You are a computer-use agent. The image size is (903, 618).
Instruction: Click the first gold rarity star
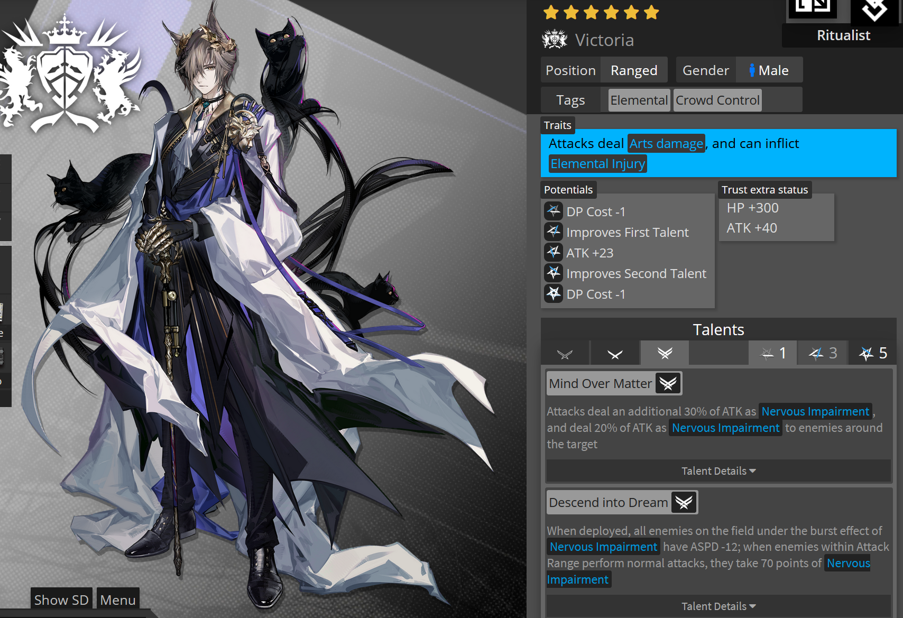point(551,12)
